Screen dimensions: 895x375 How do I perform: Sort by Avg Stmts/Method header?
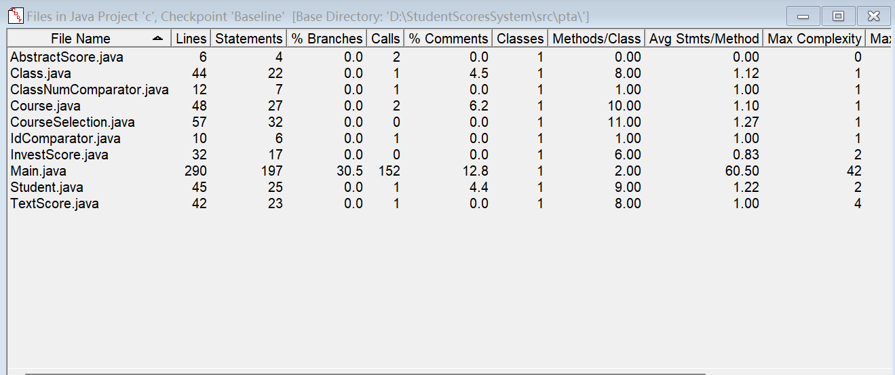pos(704,39)
